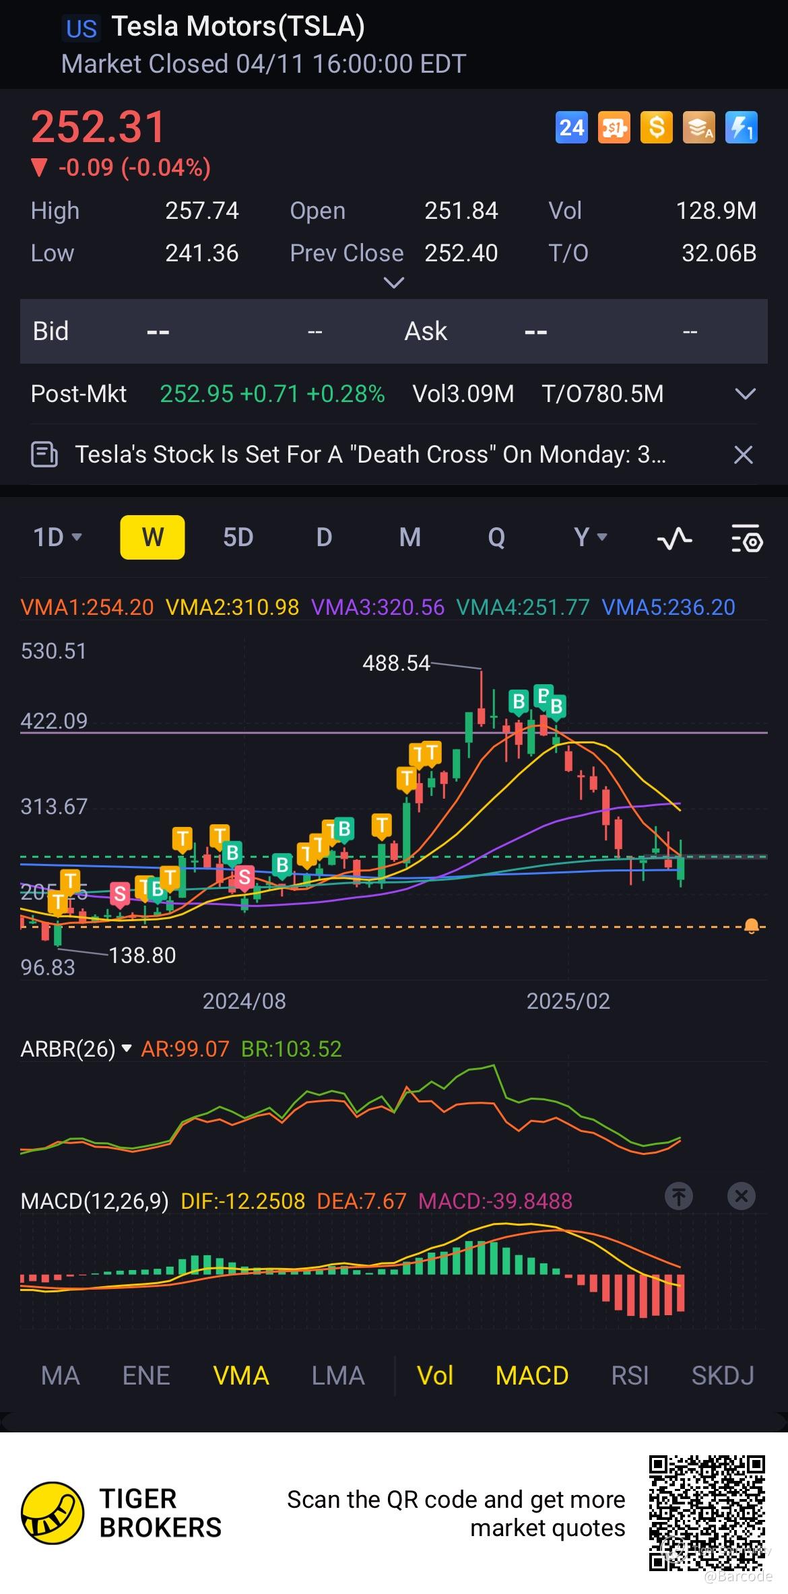Tap the orange price alert bell
The image size is (788, 1594).
(x=752, y=927)
